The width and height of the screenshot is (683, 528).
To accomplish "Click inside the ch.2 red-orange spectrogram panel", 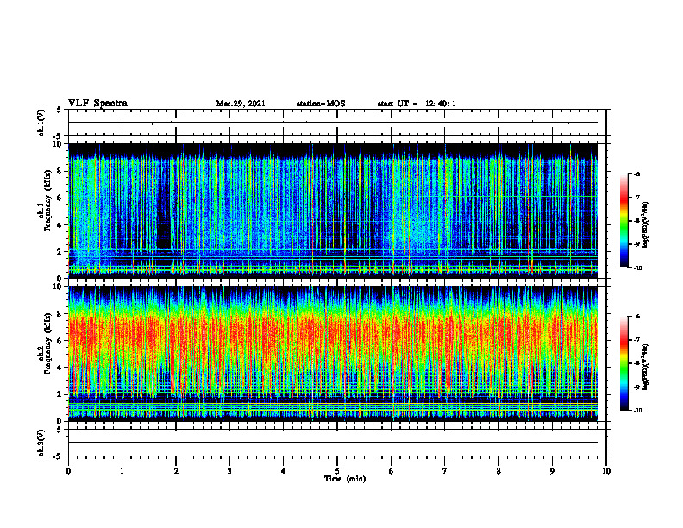I will pyautogui.click(x=333, y=354).
